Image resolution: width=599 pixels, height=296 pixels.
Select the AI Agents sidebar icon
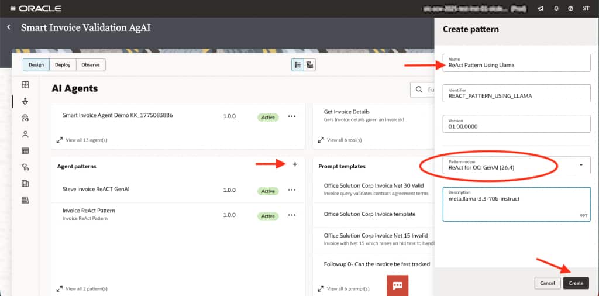[25, 101]
